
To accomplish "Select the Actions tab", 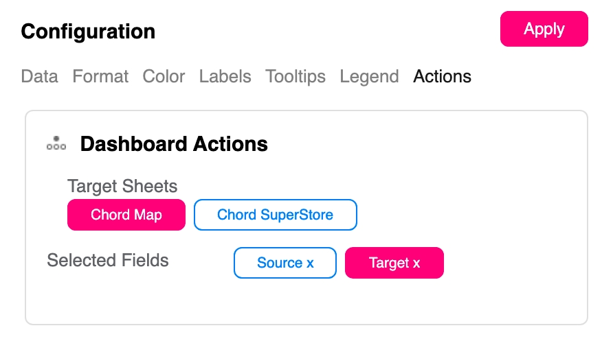I will [x=442, y=76].
